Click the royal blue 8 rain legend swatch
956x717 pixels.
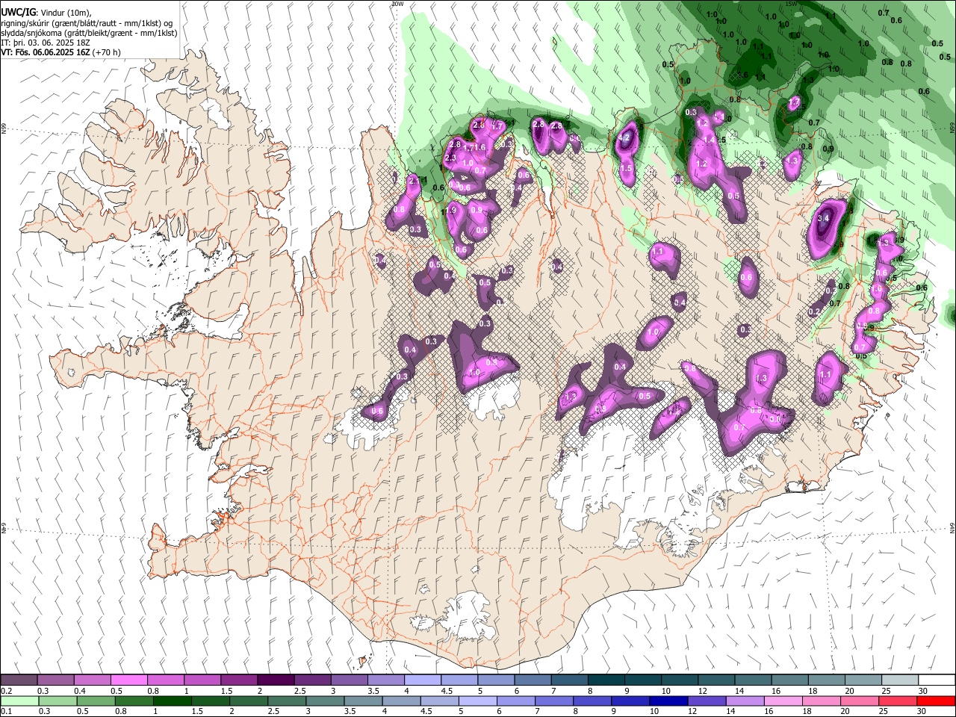[592, 701]
